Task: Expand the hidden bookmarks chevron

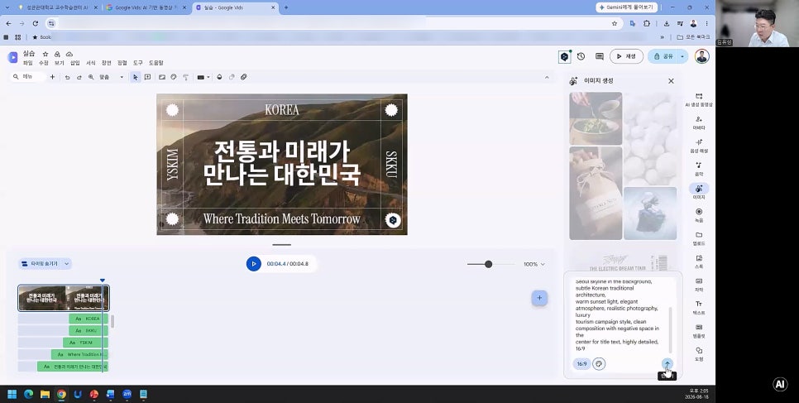Action: point(662,37)
